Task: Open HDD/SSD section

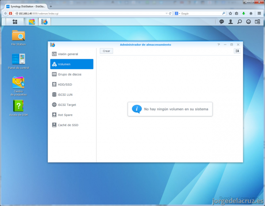Action: pos(72,84)
